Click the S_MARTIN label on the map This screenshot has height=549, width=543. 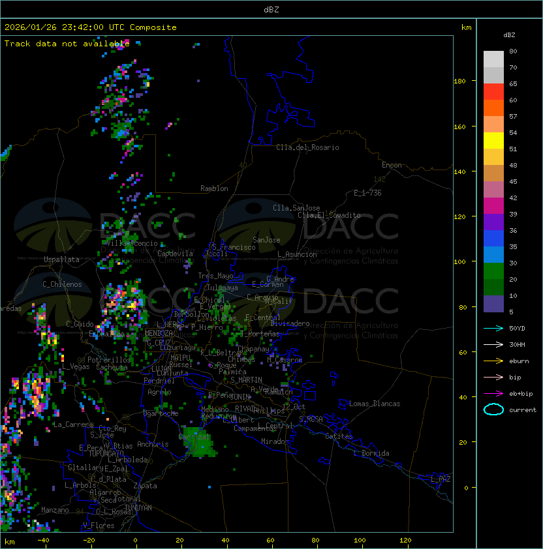(x=246, y=380)
